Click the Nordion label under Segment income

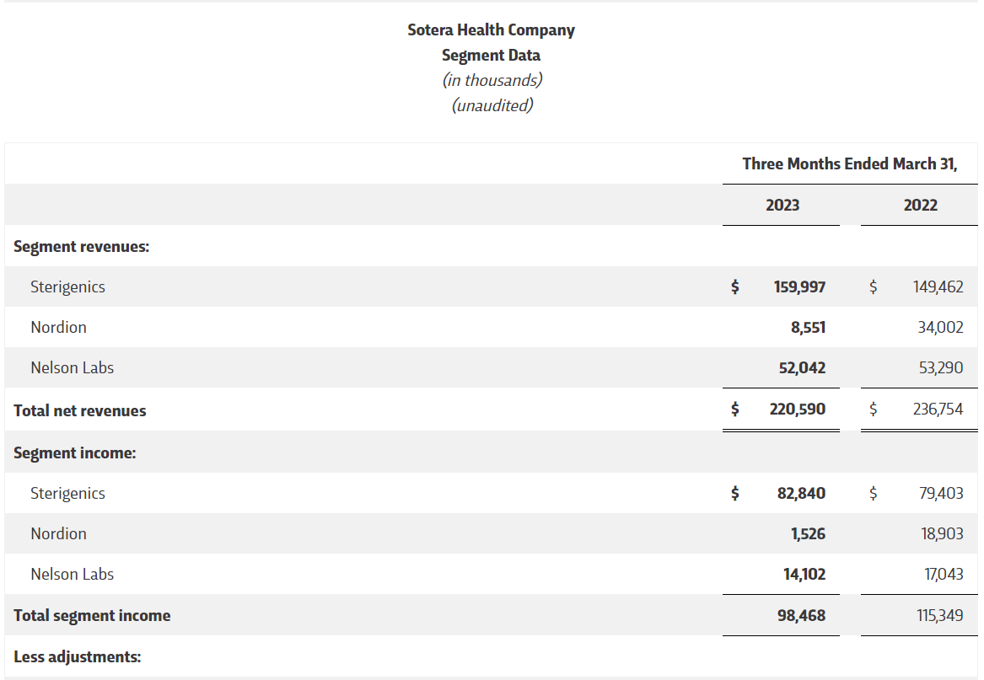click(58, 534)
